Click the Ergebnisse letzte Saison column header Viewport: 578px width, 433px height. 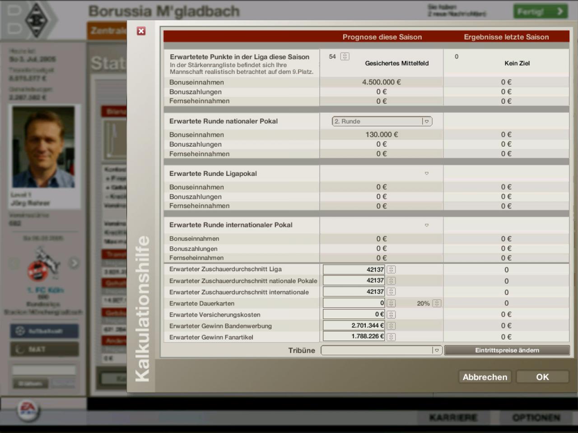point(506,37)
